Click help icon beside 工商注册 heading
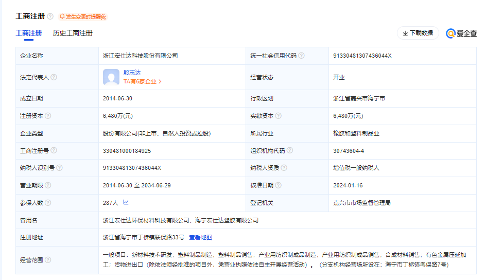 click(50, 16)
